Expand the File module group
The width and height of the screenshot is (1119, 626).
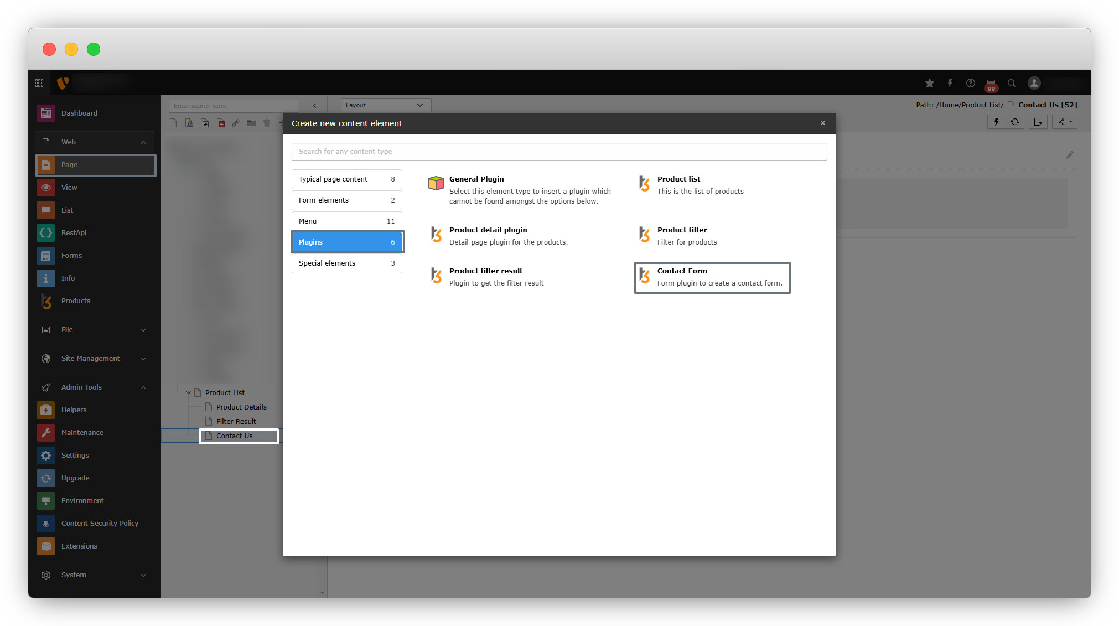coord(143,330)
